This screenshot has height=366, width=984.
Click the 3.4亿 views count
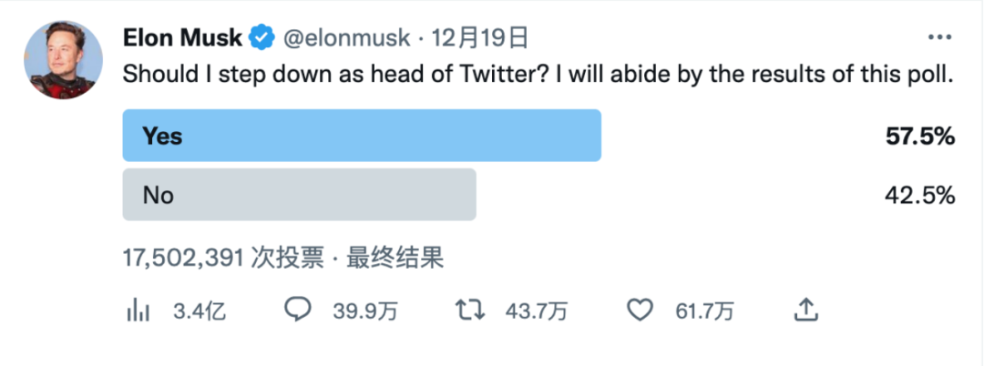click(x=200, y=311)
